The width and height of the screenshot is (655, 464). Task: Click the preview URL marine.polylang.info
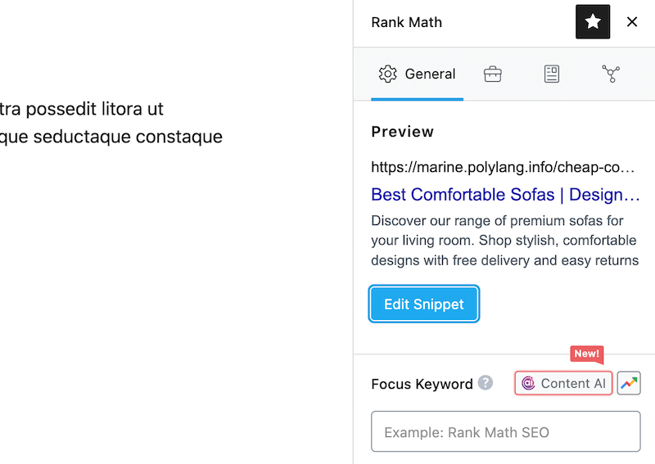(x=503, y=167)
